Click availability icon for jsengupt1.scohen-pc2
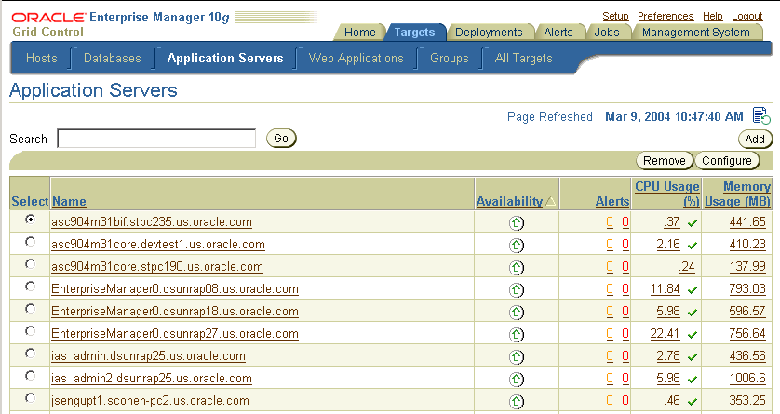Screen dimensions: 780x414 pyautogui.click(x=517, y=401)
